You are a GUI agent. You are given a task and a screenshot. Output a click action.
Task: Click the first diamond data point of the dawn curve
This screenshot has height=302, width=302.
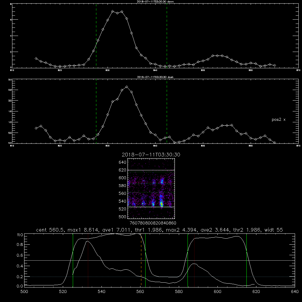[x=36, y=58]
